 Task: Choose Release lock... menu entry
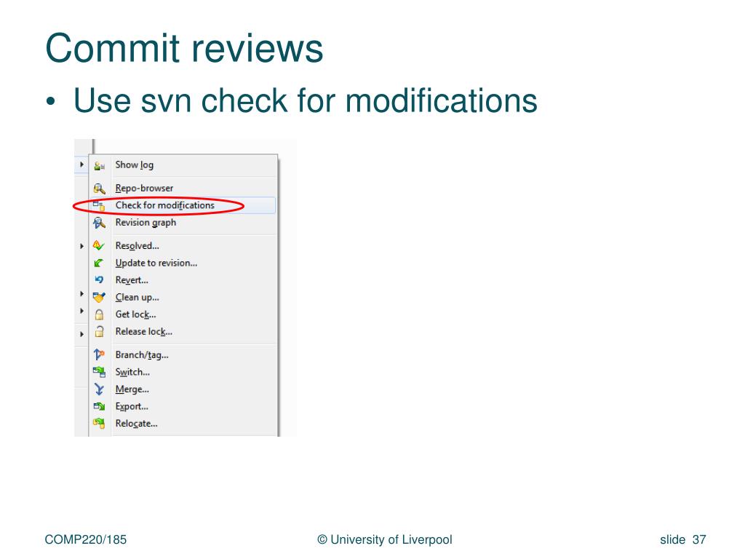tap(183, 331)
